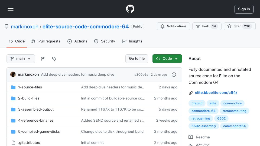Click the file icon for .gitattributes

pyautogui.click(x=13, y=143)
